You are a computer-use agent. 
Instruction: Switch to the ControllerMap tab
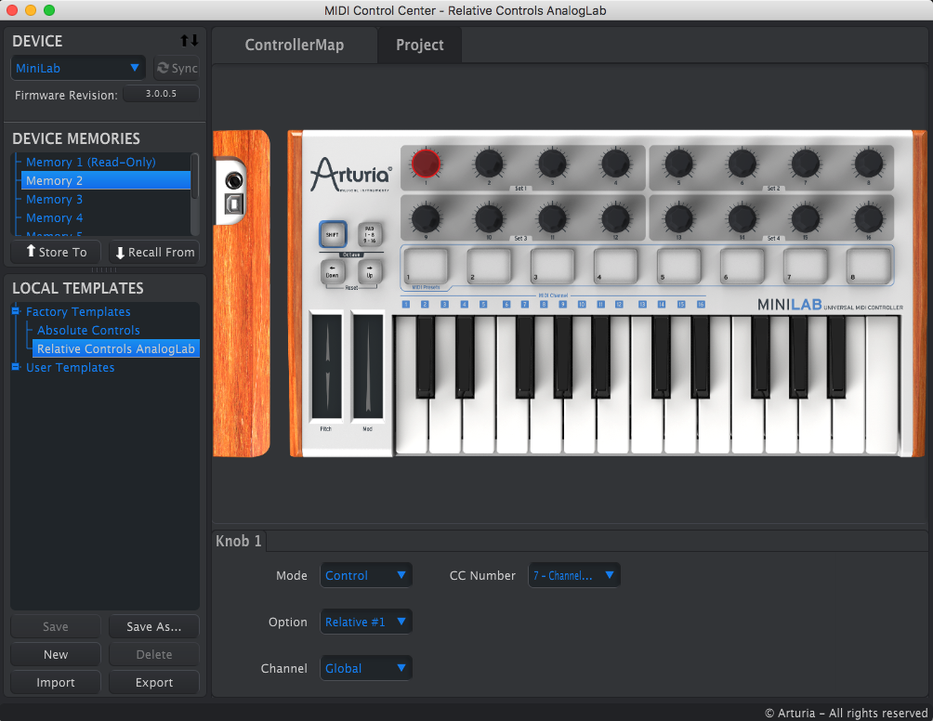pyautogui.click(x=295, y=46)
